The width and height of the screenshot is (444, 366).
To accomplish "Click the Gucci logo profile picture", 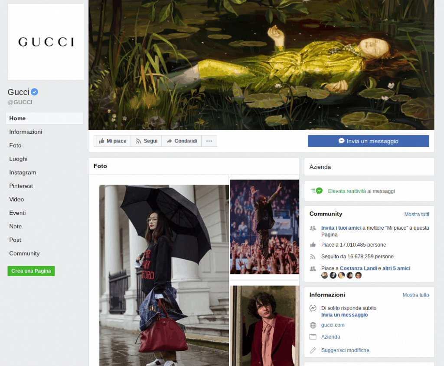I will click(x=46, y=42).
